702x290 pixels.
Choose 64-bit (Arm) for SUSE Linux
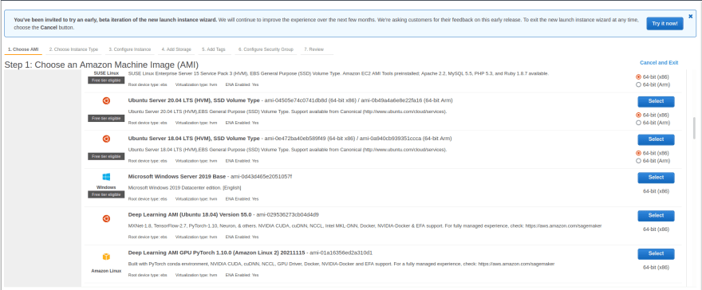638,84
